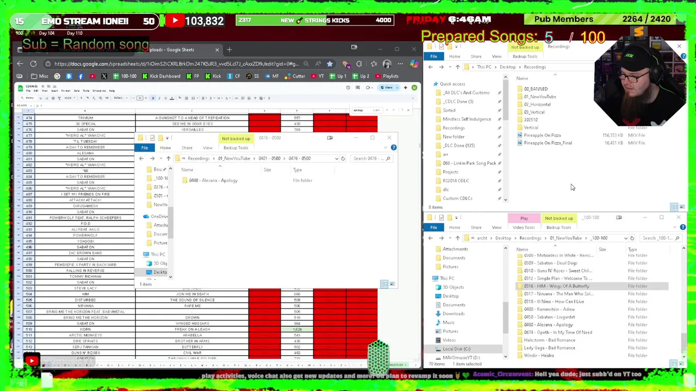
Task: Click Desktop in Recordings window breadcrumb
Action: coord(507,67)
